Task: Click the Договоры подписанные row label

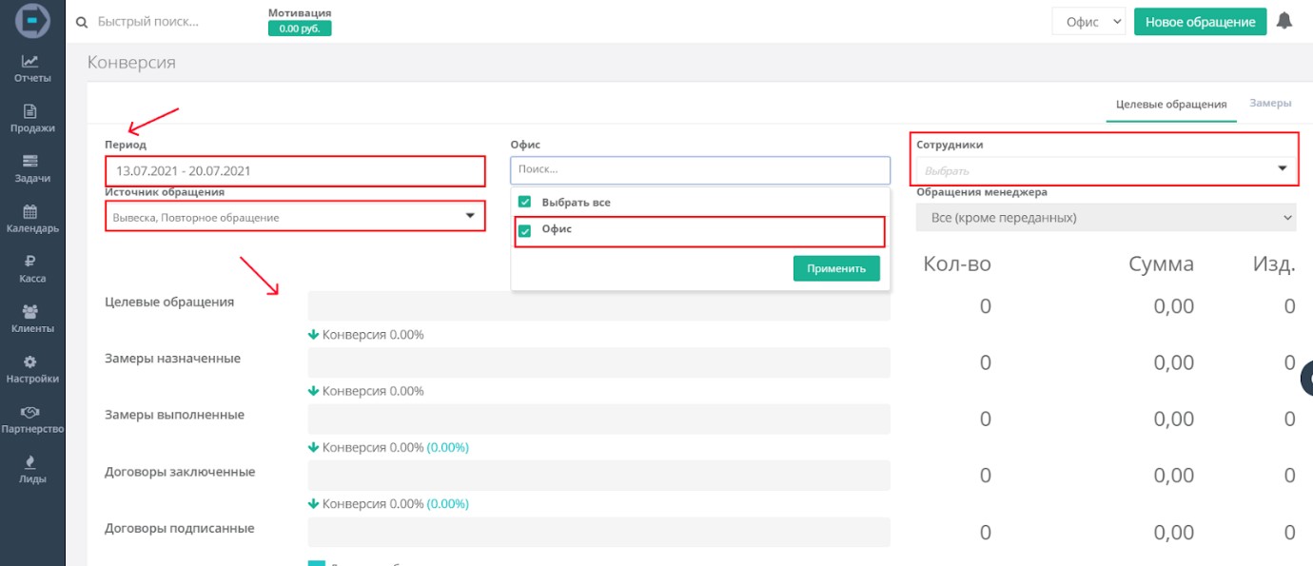Action: [180, 528]
